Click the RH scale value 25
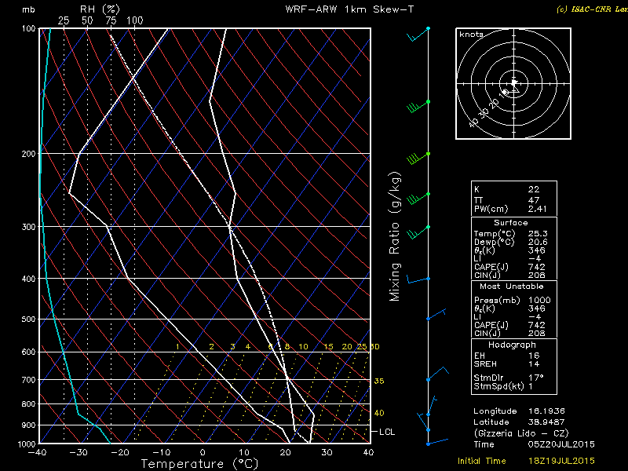Viewport: 628px width, 471px height. coord(64,20)
